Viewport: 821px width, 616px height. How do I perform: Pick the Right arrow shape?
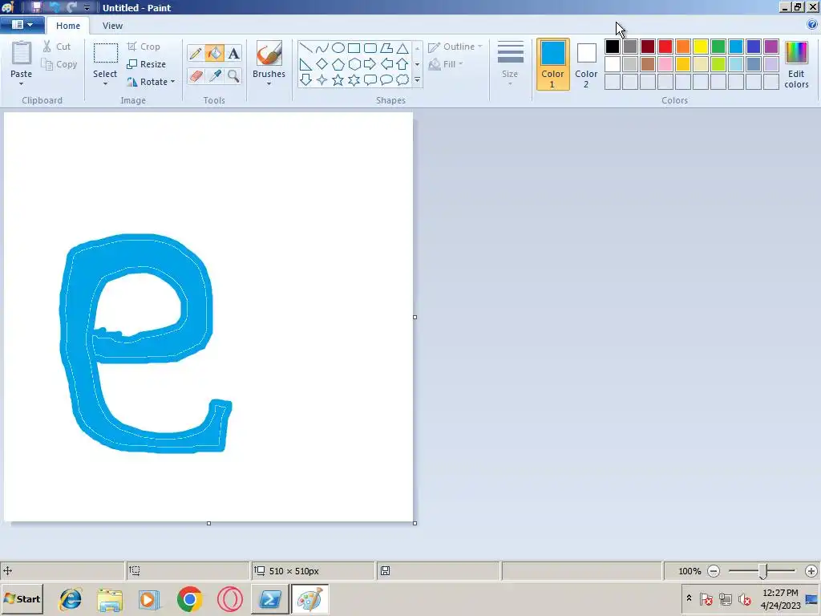[370, 64]
